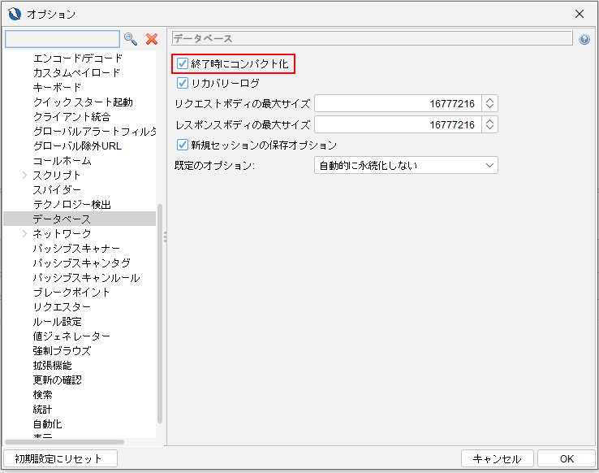Toggle 新規セッションの保存オプション checkbox
The width and height of the screenshot is (599, 473).
click(x=183, y=145)
